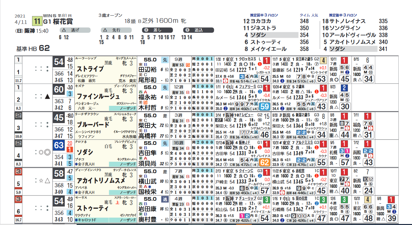412x225 pixels.
Task: Click blue finish badge 2 in ファインルージュ row
Action: tap(344, 88)
